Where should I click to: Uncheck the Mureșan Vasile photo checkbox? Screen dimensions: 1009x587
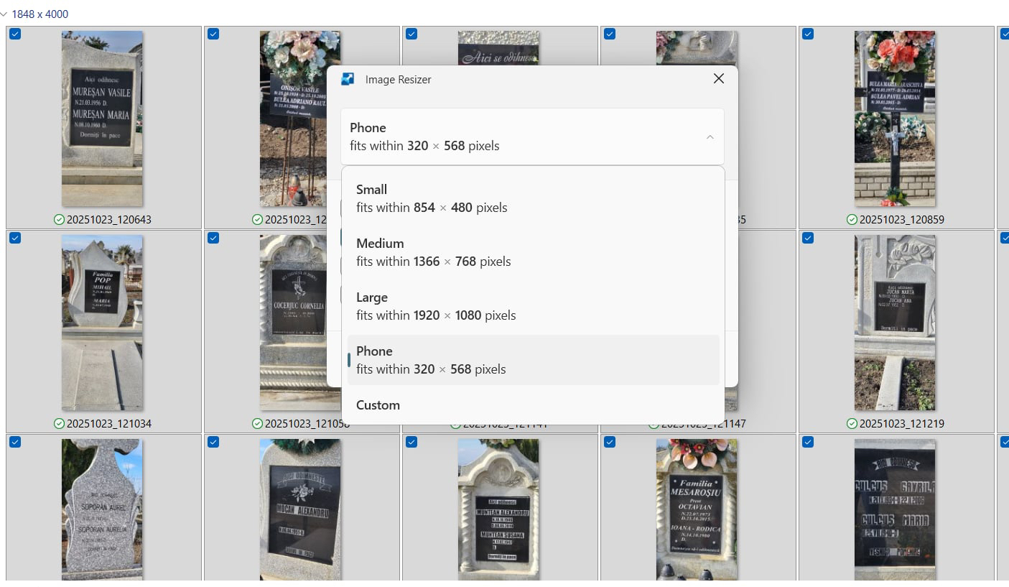[15, 34]
